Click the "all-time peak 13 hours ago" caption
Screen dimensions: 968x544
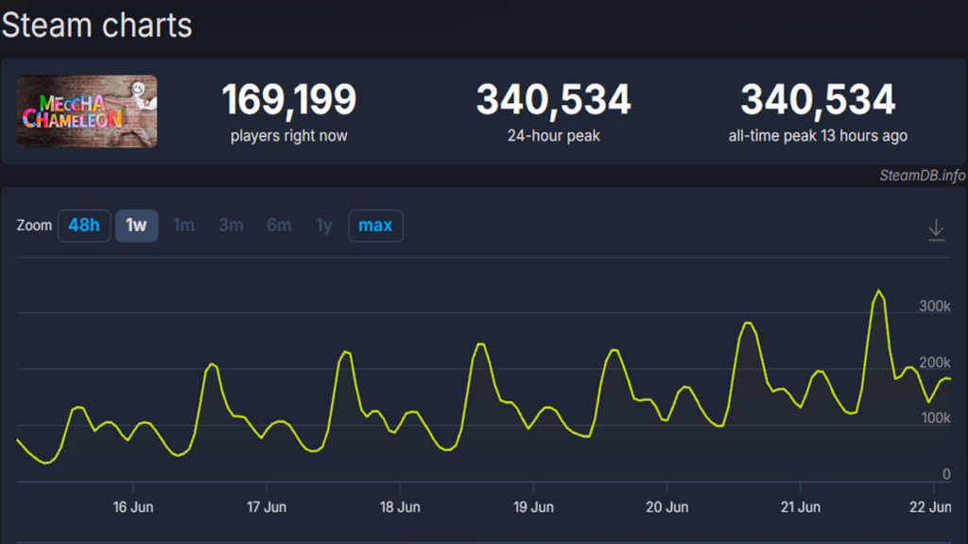pos(818,136)
